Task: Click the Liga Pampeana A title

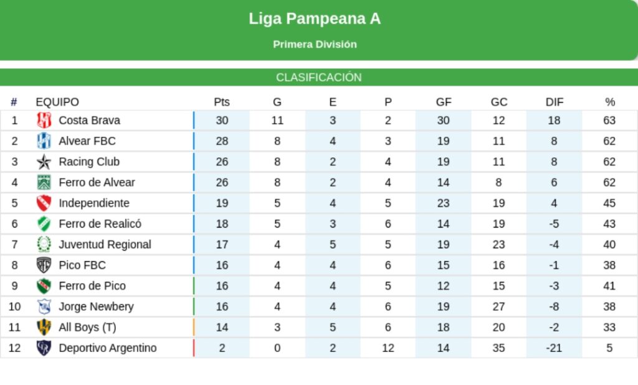Action: (x=315, y=19)
